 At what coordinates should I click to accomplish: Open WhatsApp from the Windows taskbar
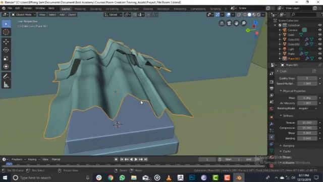tap(122, 177)
